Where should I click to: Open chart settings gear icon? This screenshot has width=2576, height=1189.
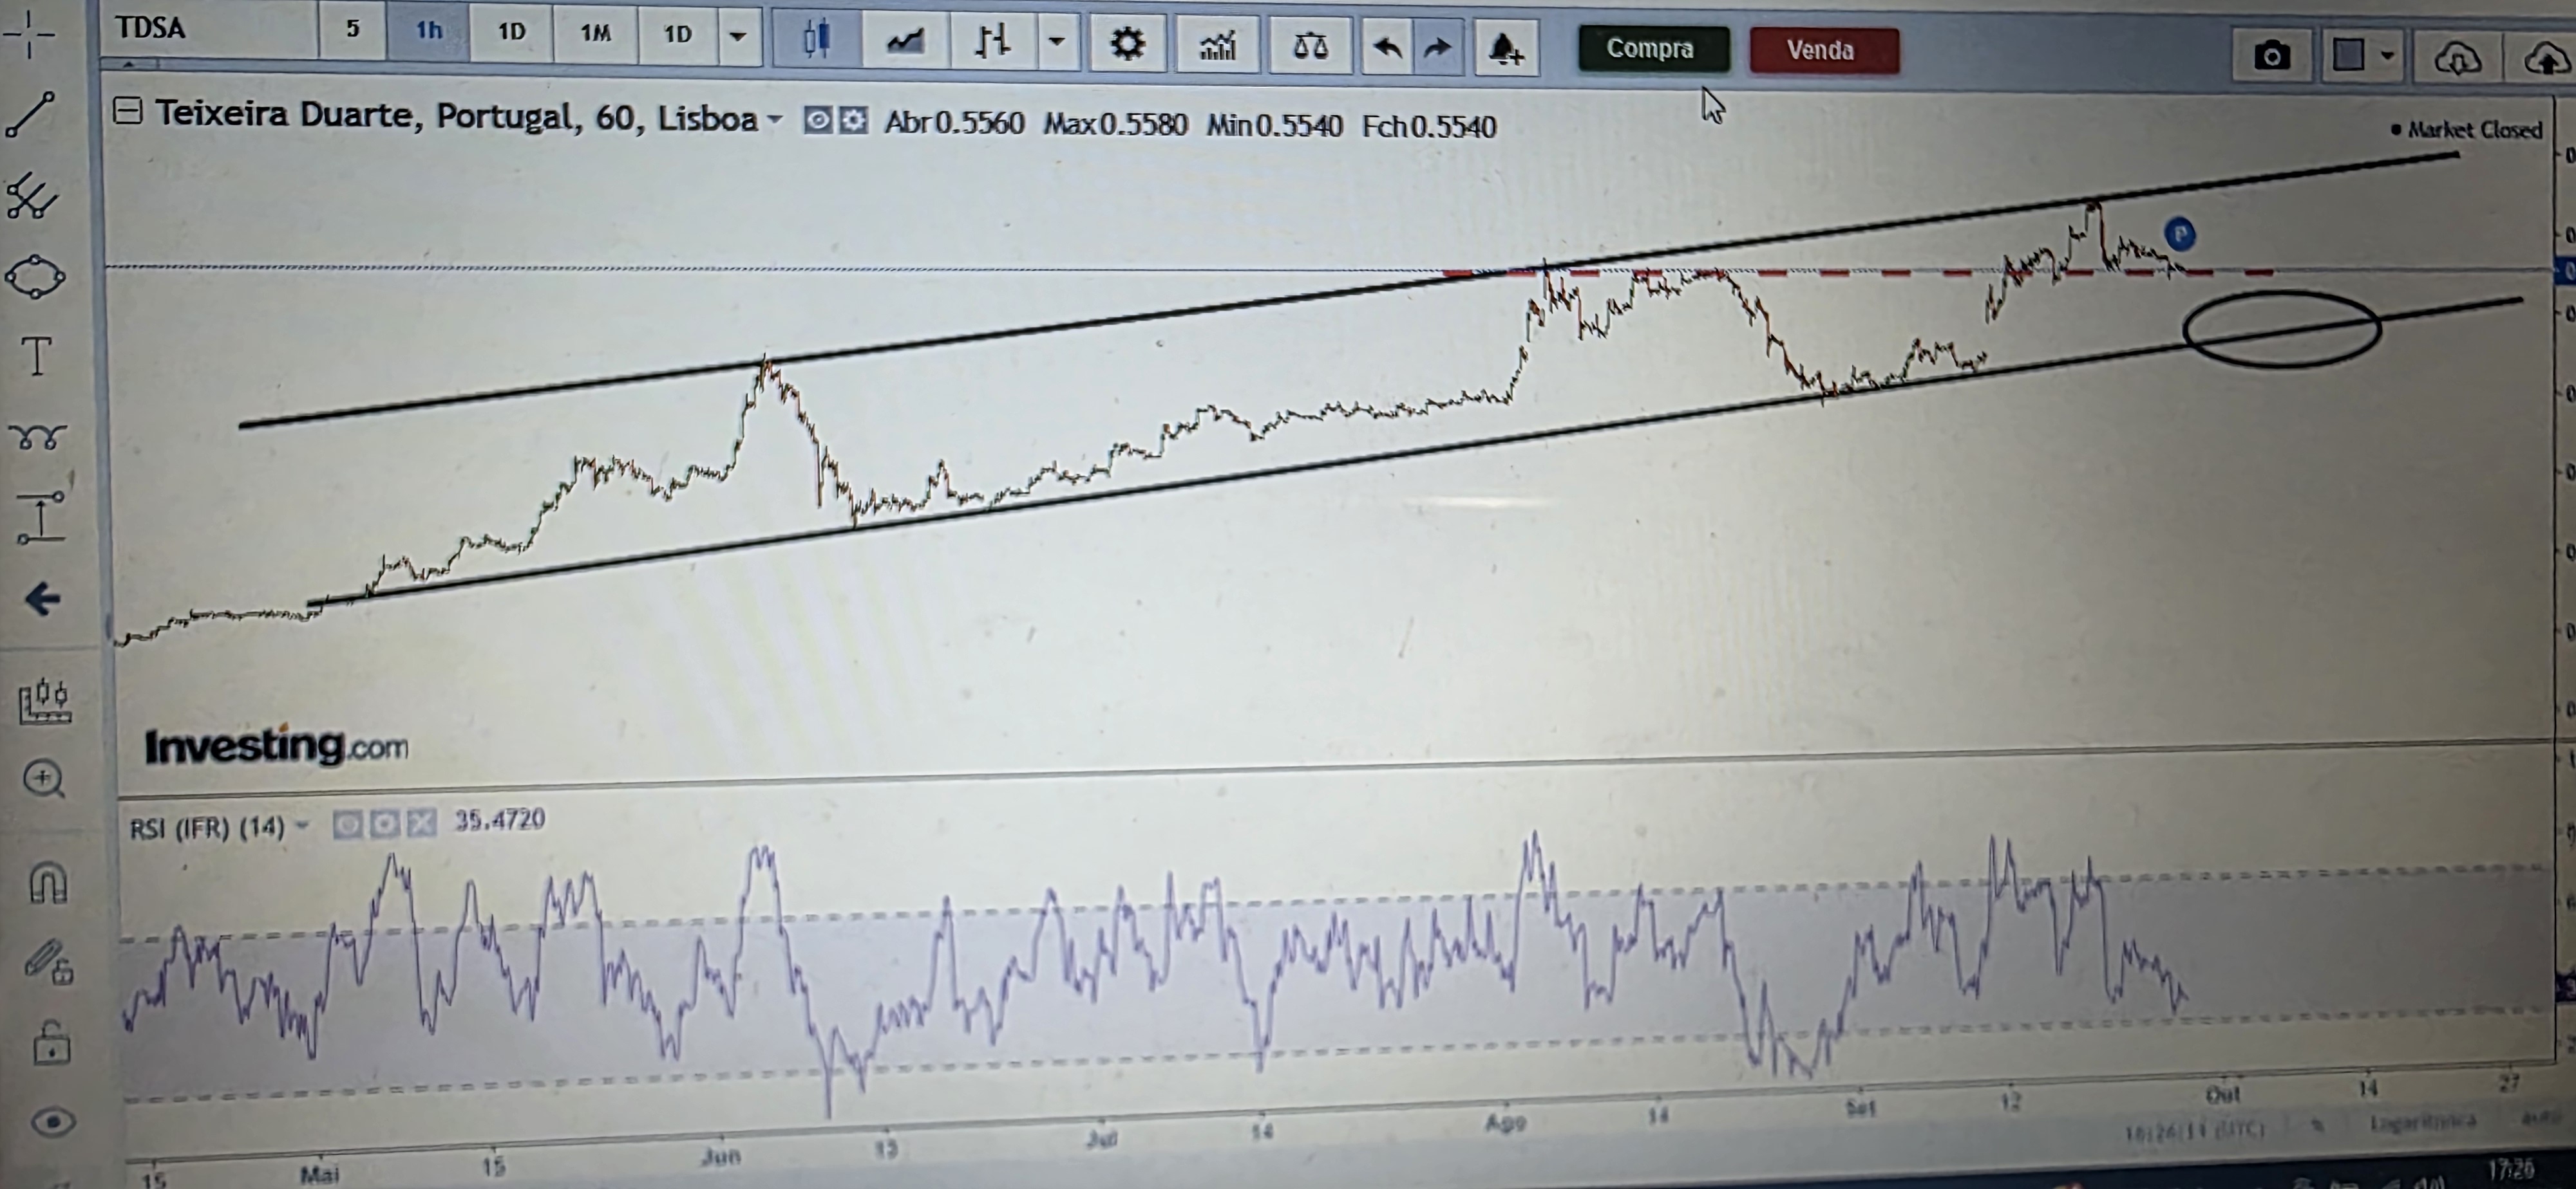(x=1126, y=44)
